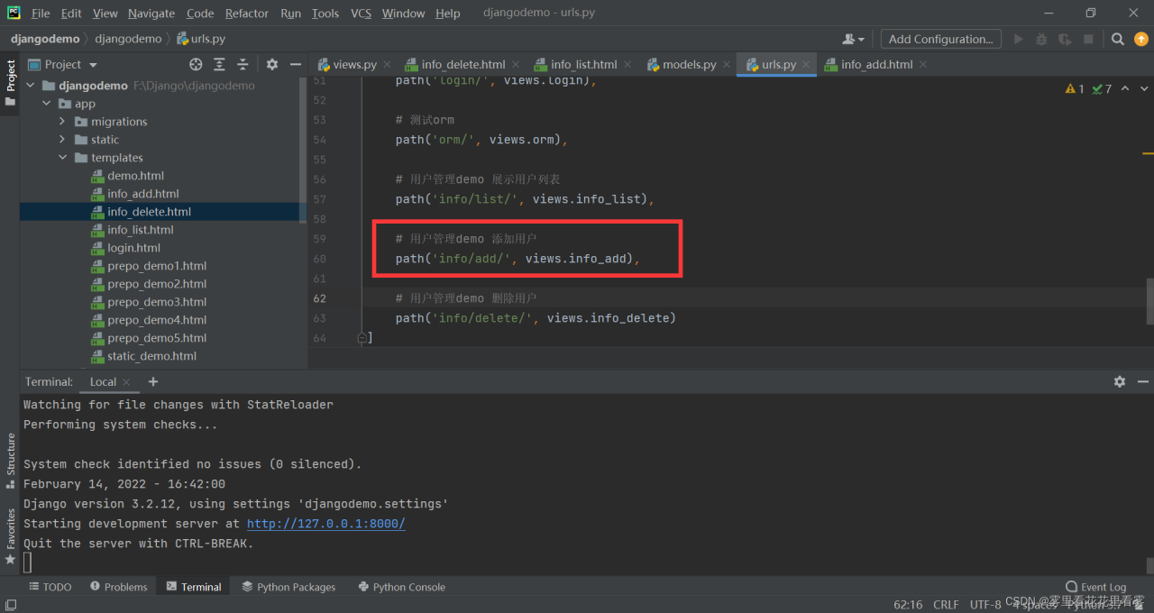
Task: Open the http://127.0.0.1:8000/ server link
Action: tap(326, 524)
